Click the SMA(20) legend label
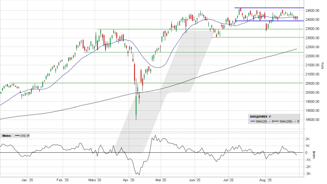The width and height of the screenshot is (327, 184). pyautogui.click(x=262, y=121)
